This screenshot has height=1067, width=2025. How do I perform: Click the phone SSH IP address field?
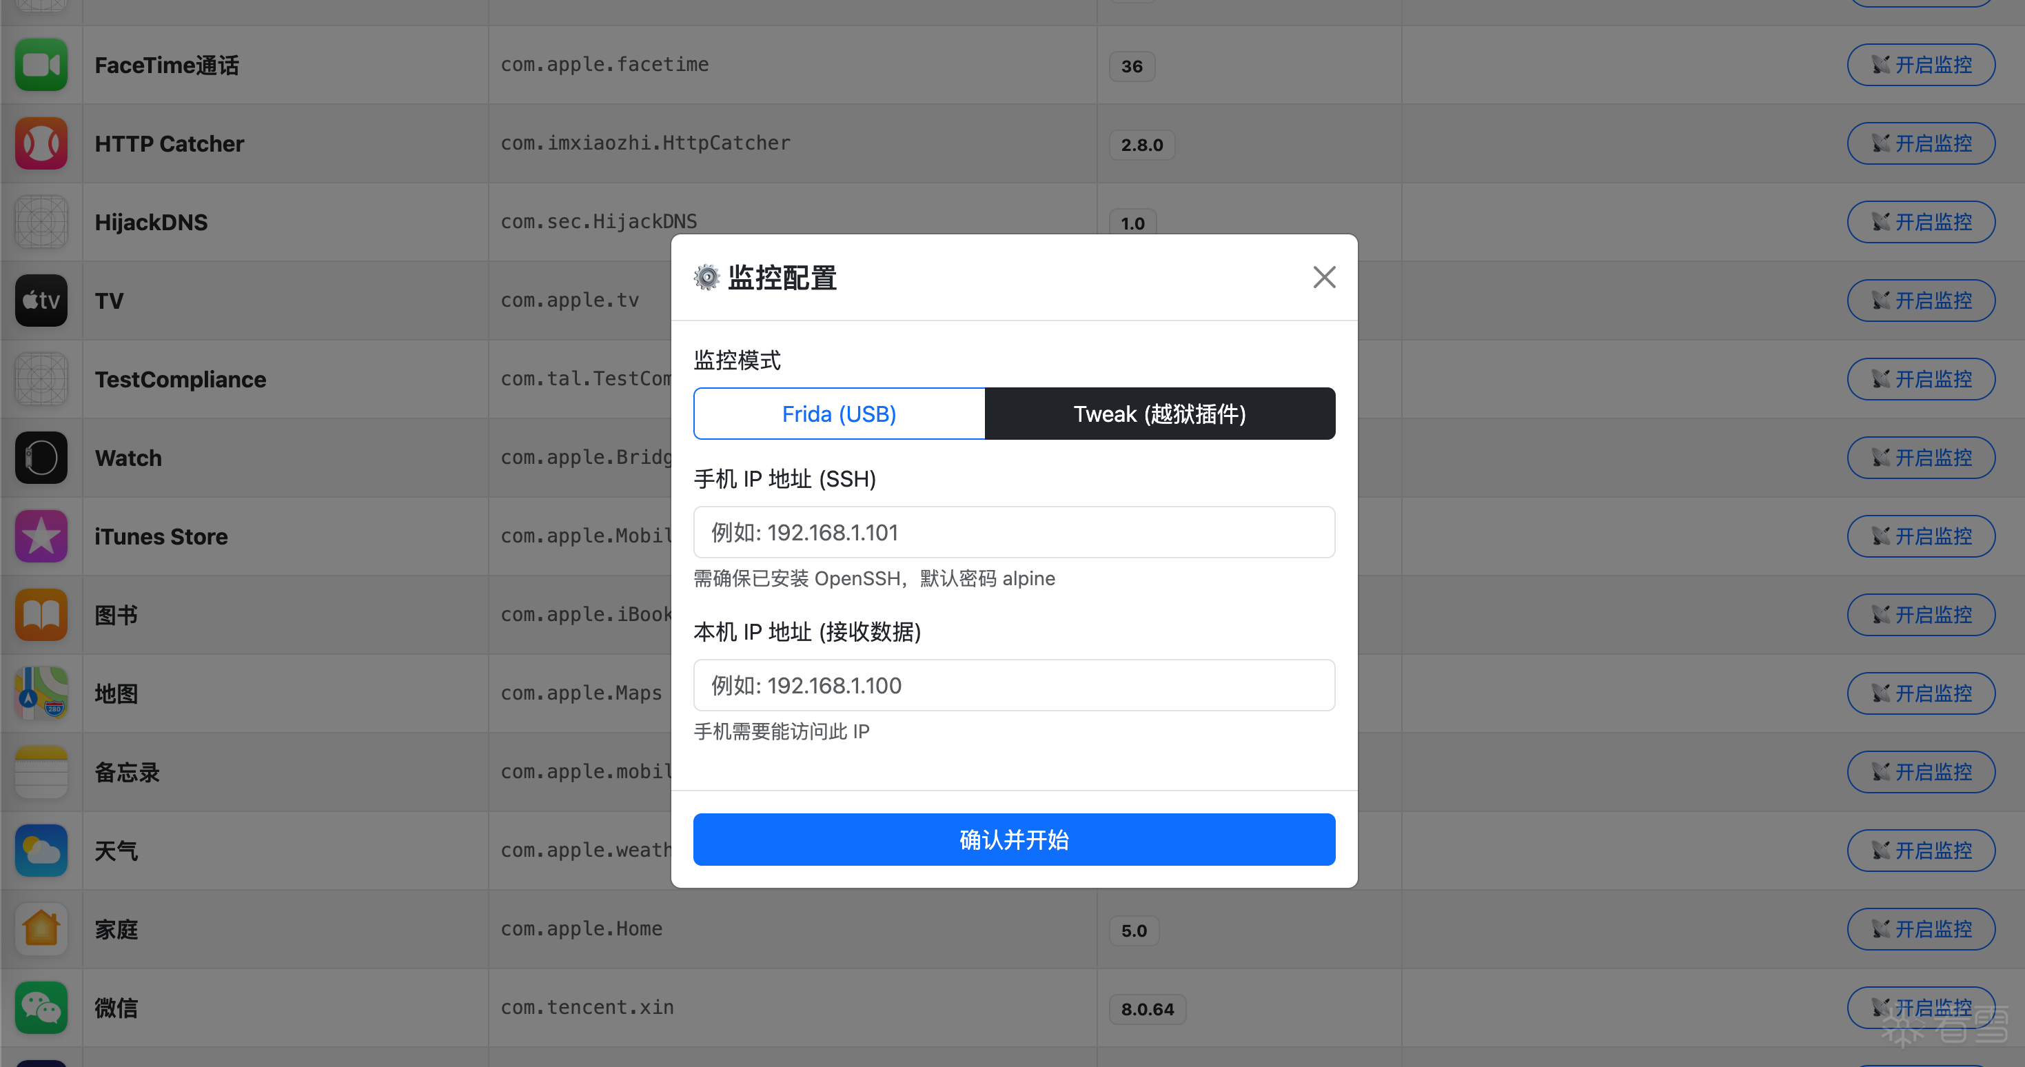[x=1013, y=531]
